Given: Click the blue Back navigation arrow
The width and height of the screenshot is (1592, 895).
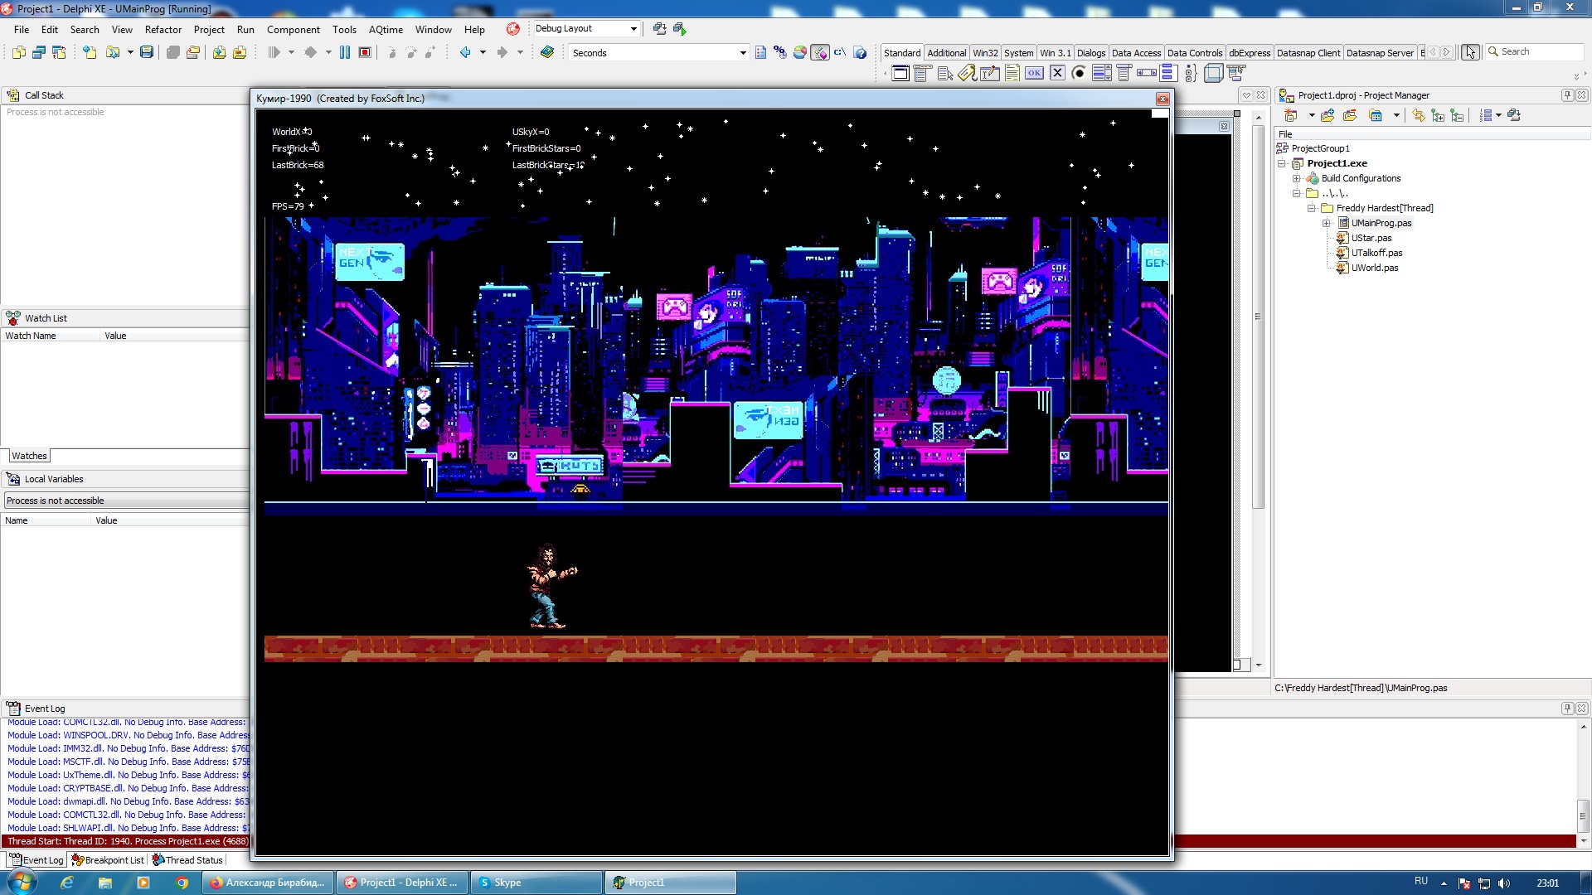Looking at the screenshot, I should 465,52.
